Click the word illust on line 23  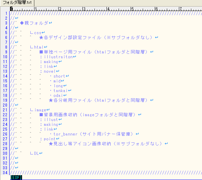[51, 120]
